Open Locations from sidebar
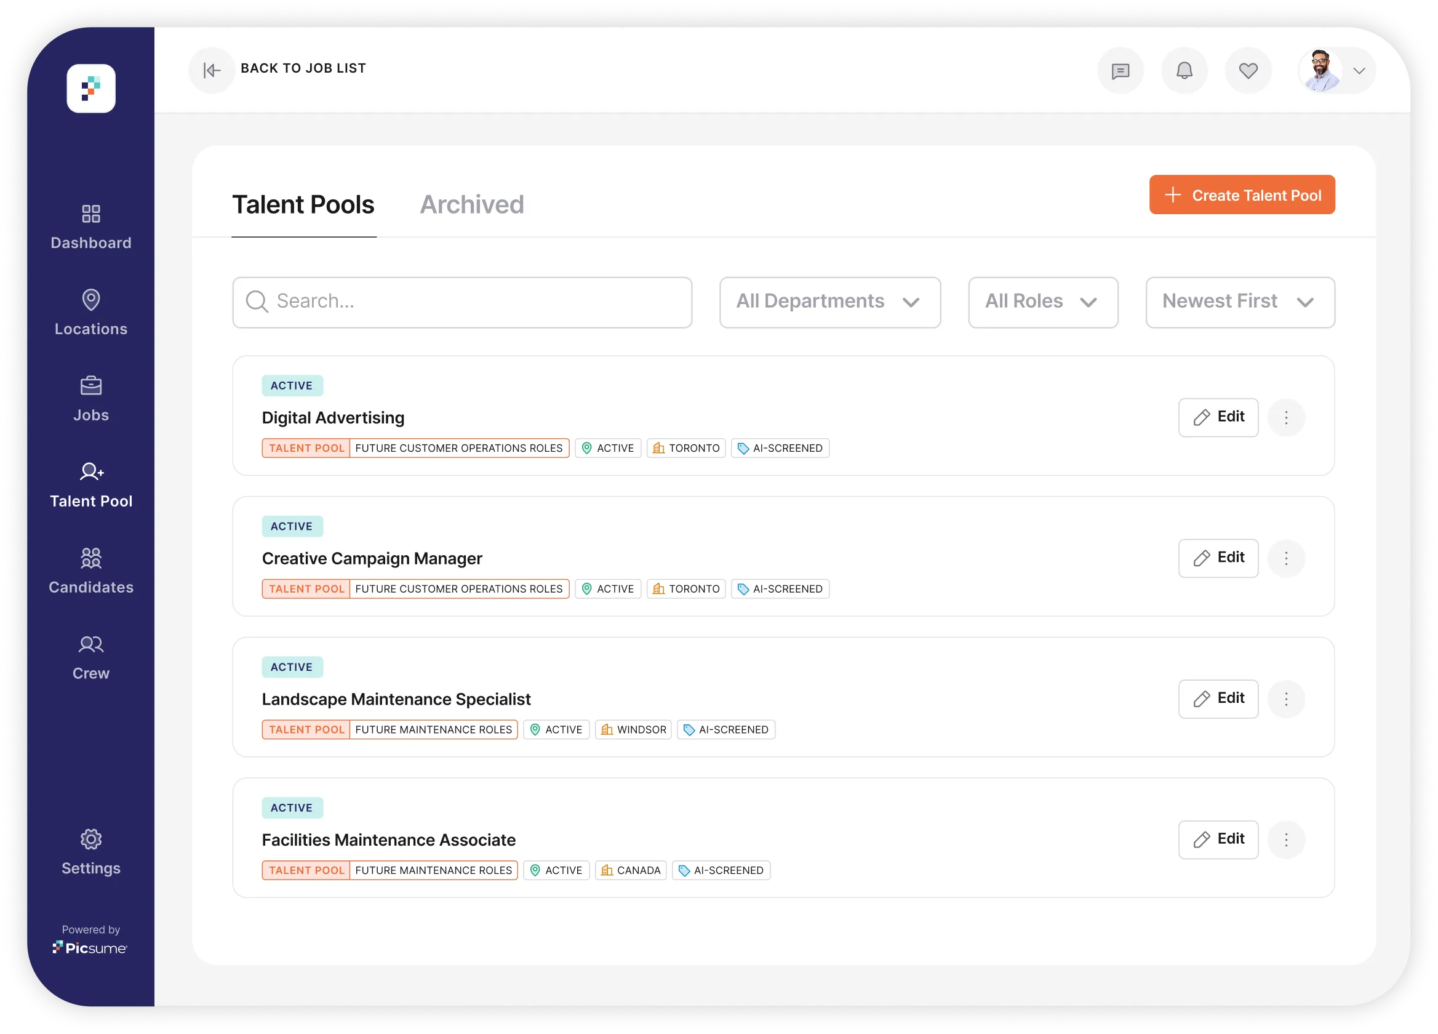The width and height of the screenshot is (1438, 1034). (x=90, y=313)
